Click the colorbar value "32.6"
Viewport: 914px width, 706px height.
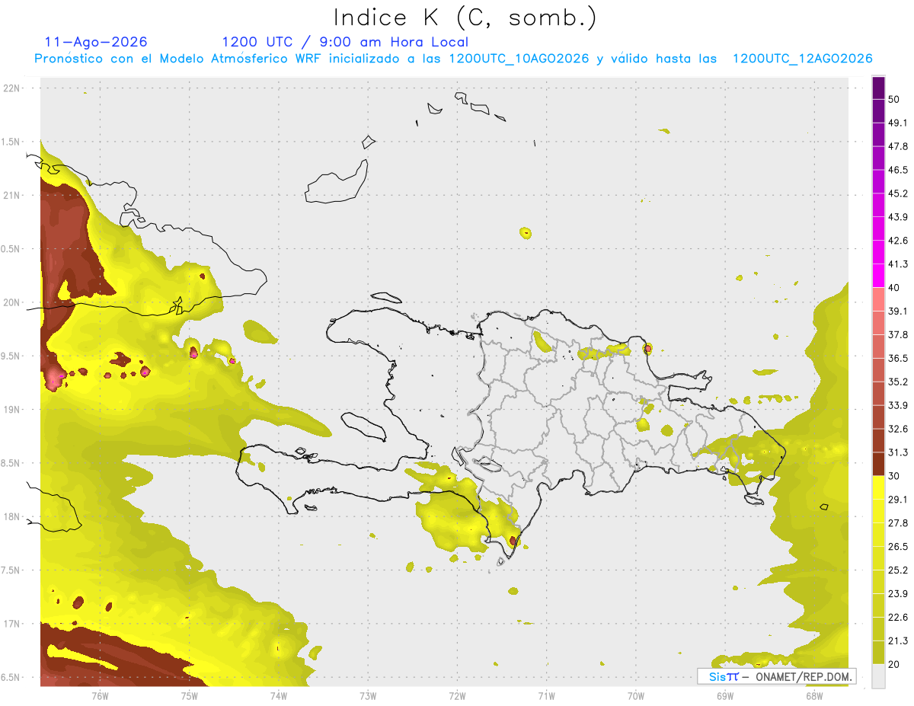pyautogui.click(x=898, y=429)
